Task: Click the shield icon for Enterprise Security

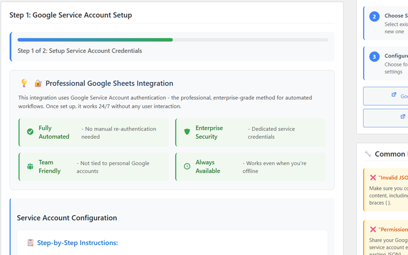Action: (187, 132)
